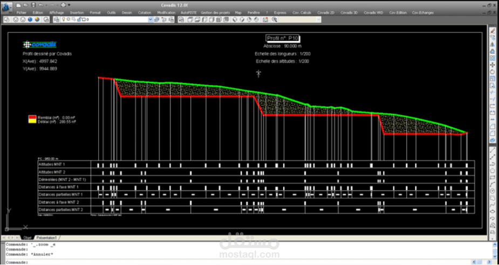This screenshot has width=499, height=265.
Task: Click the Commande input line
Action: click(x=243, y=262)
